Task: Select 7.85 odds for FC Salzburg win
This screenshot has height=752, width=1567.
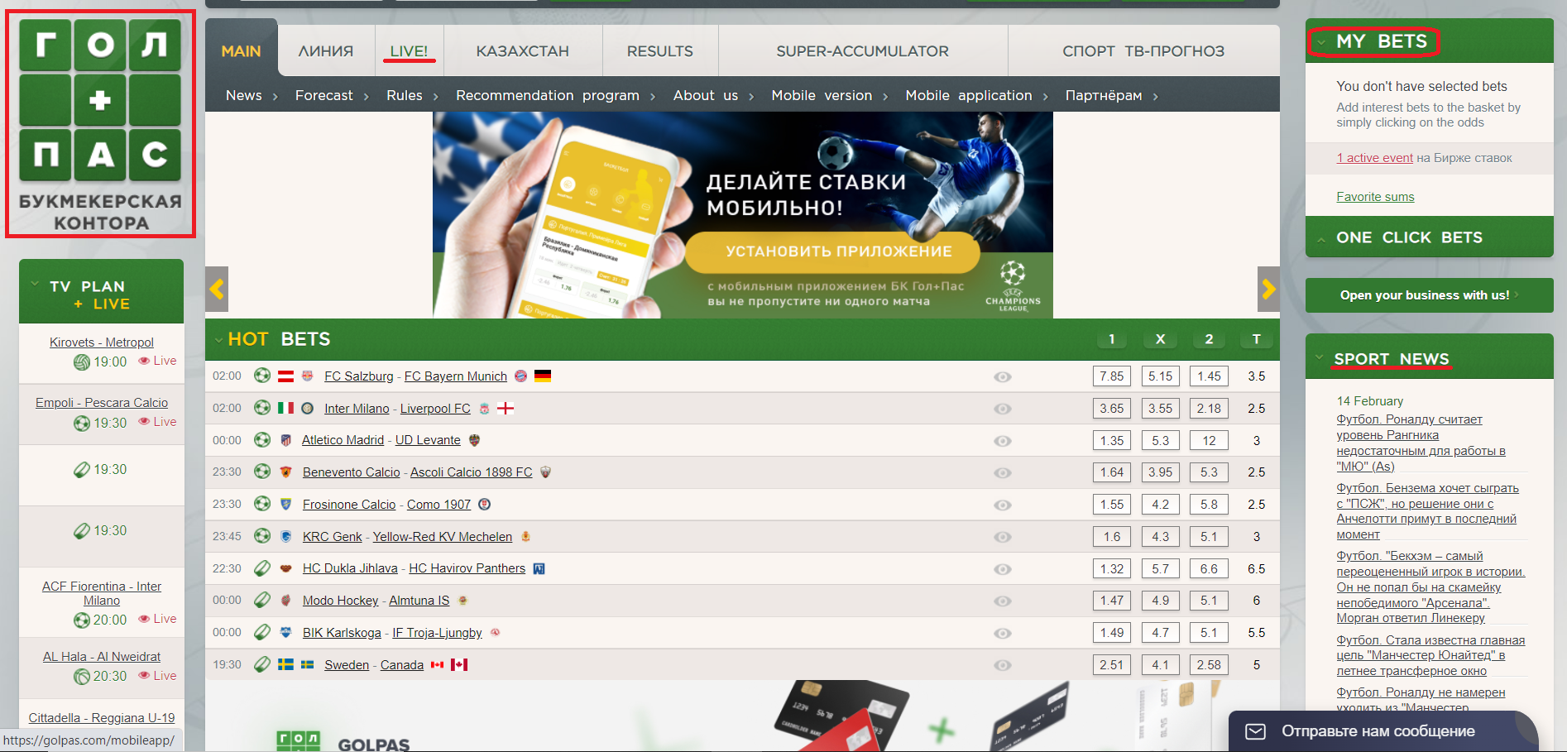Action: click(1112, 376)
